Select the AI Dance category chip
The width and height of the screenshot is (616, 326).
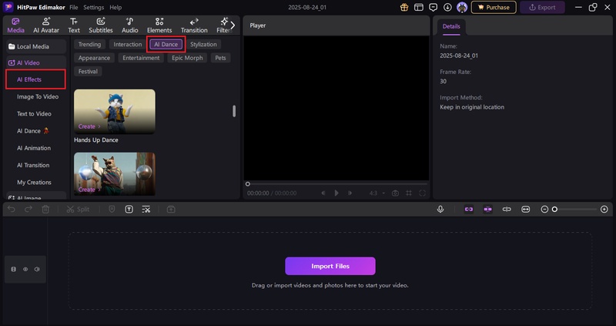(166, 45)
